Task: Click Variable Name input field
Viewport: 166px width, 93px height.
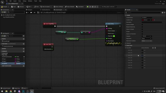Action: 147,18
